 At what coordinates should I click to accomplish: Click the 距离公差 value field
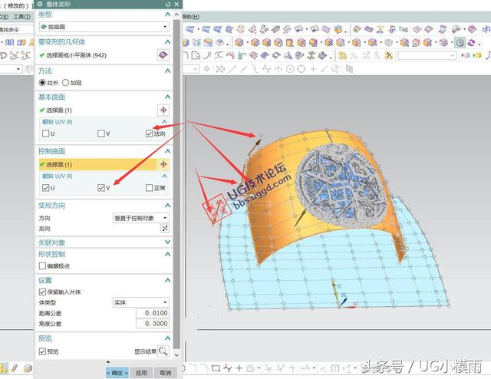point(153,313)
